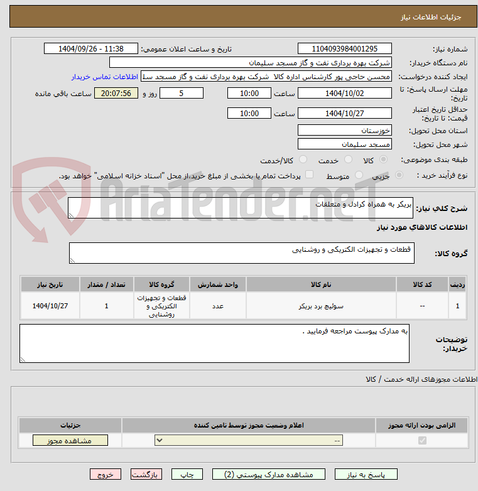Click the الزامی بودن ارائه مجوز column header
This screenshot has height=491, width=478.
(x=422, y=425)
